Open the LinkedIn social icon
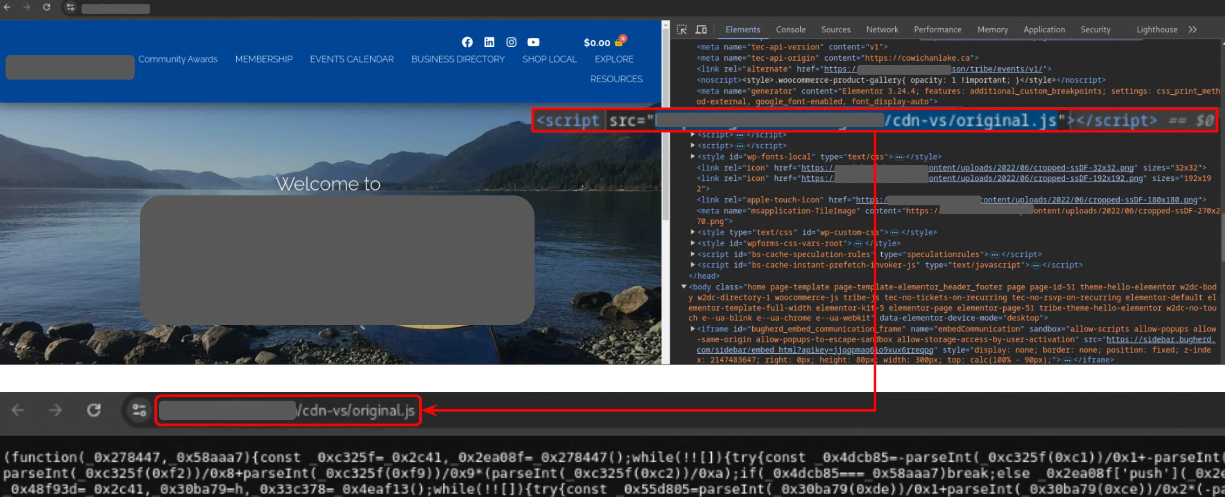 click(x=489, y=42)
